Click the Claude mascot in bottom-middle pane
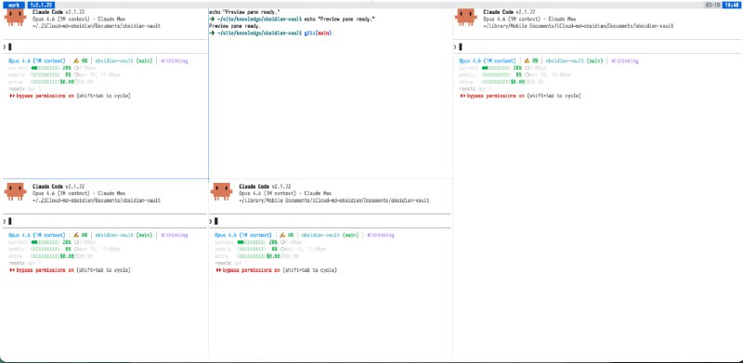 click(x=221, y=191)
